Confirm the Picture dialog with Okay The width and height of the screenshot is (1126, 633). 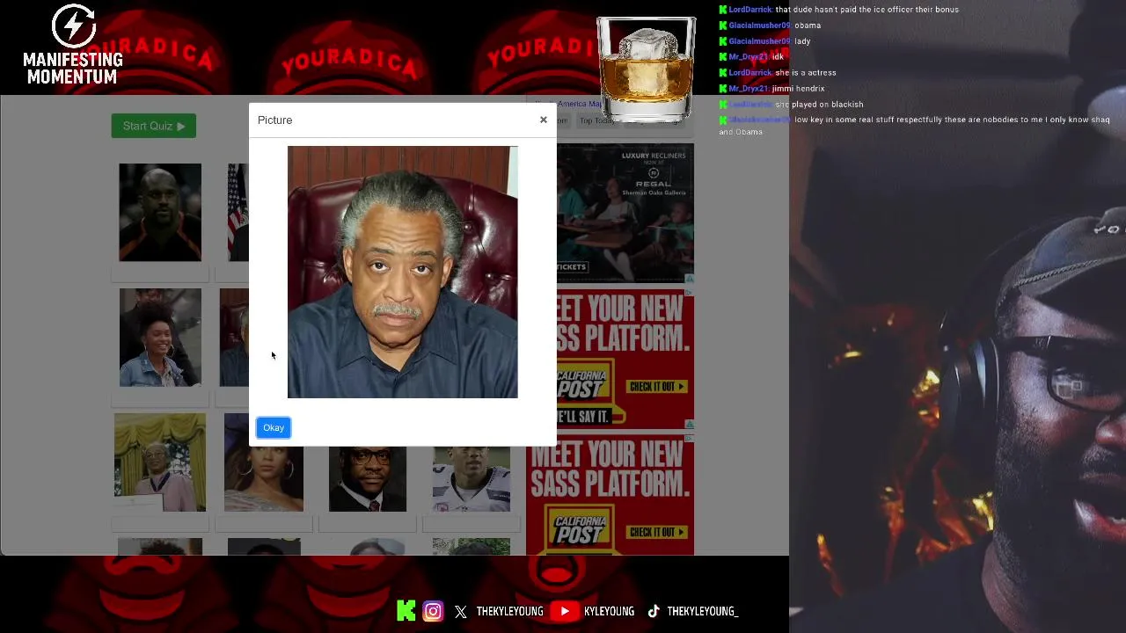click(x=274, y=428)
